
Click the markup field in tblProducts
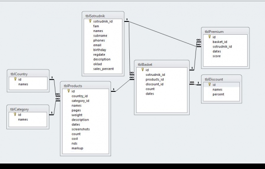[x=77, y=148]
